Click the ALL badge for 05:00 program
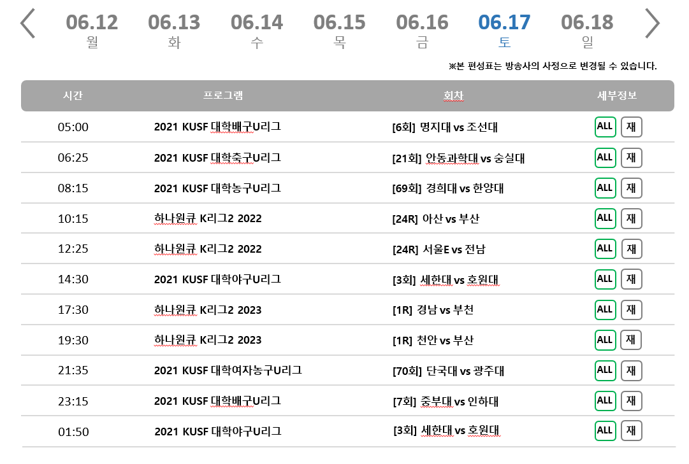Viewport: 689px width, 464px height. click(605, 127)
